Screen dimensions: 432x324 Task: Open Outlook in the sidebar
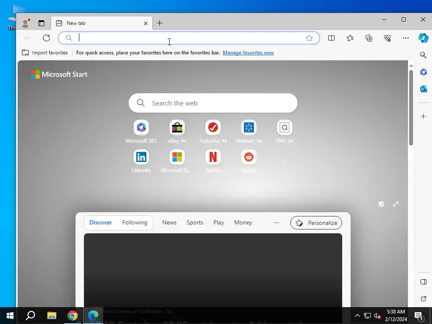tap(424, 89)
